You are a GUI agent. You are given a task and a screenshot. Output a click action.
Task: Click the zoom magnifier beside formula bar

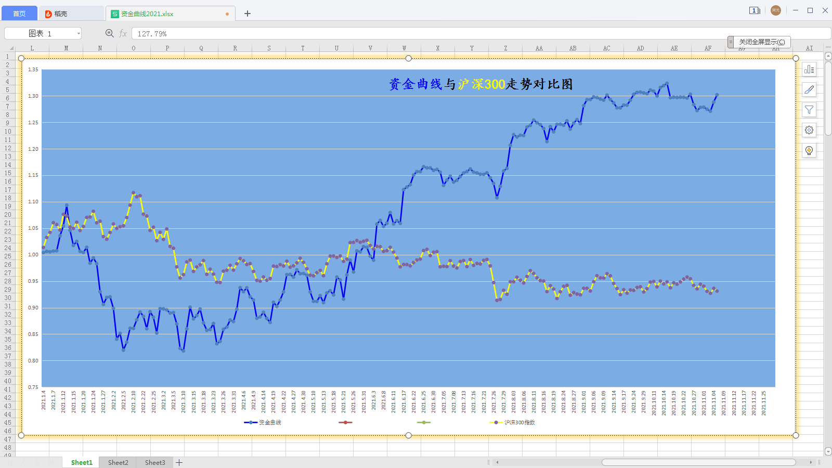110,33
